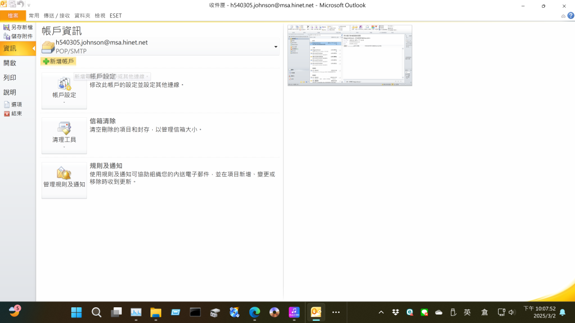Click the Outlook icon in the title bar
This screenshot has width=575, height=323.
(4, 4)
